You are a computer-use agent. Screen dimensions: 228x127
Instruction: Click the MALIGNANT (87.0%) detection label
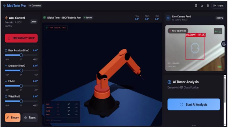pyautogui.click(x=196, y=35)
